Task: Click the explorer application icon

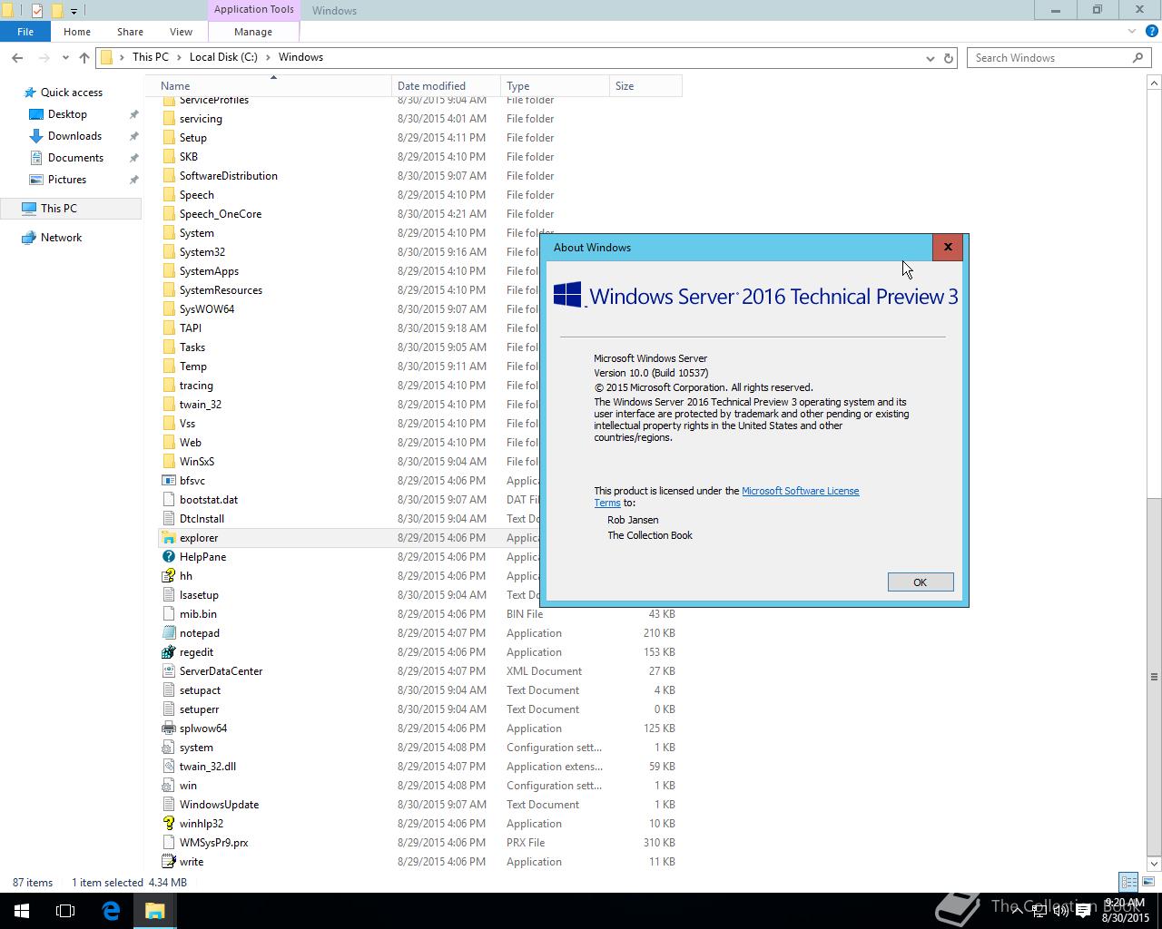Action: (168, 538)
